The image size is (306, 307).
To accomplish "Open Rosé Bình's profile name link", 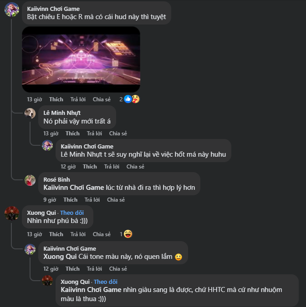I will pos(57,179).
